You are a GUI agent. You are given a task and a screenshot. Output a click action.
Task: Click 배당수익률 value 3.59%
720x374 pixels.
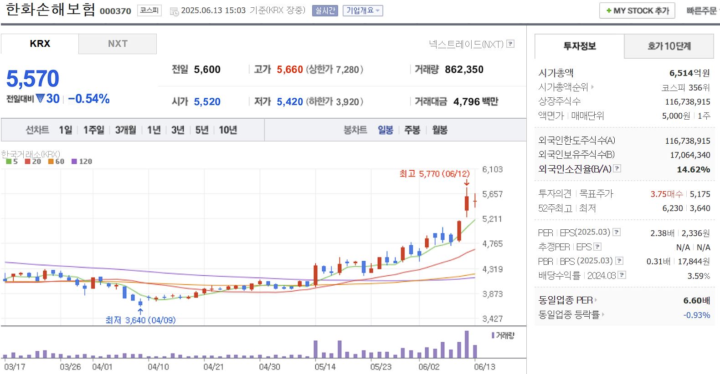(x=699, y=276)
